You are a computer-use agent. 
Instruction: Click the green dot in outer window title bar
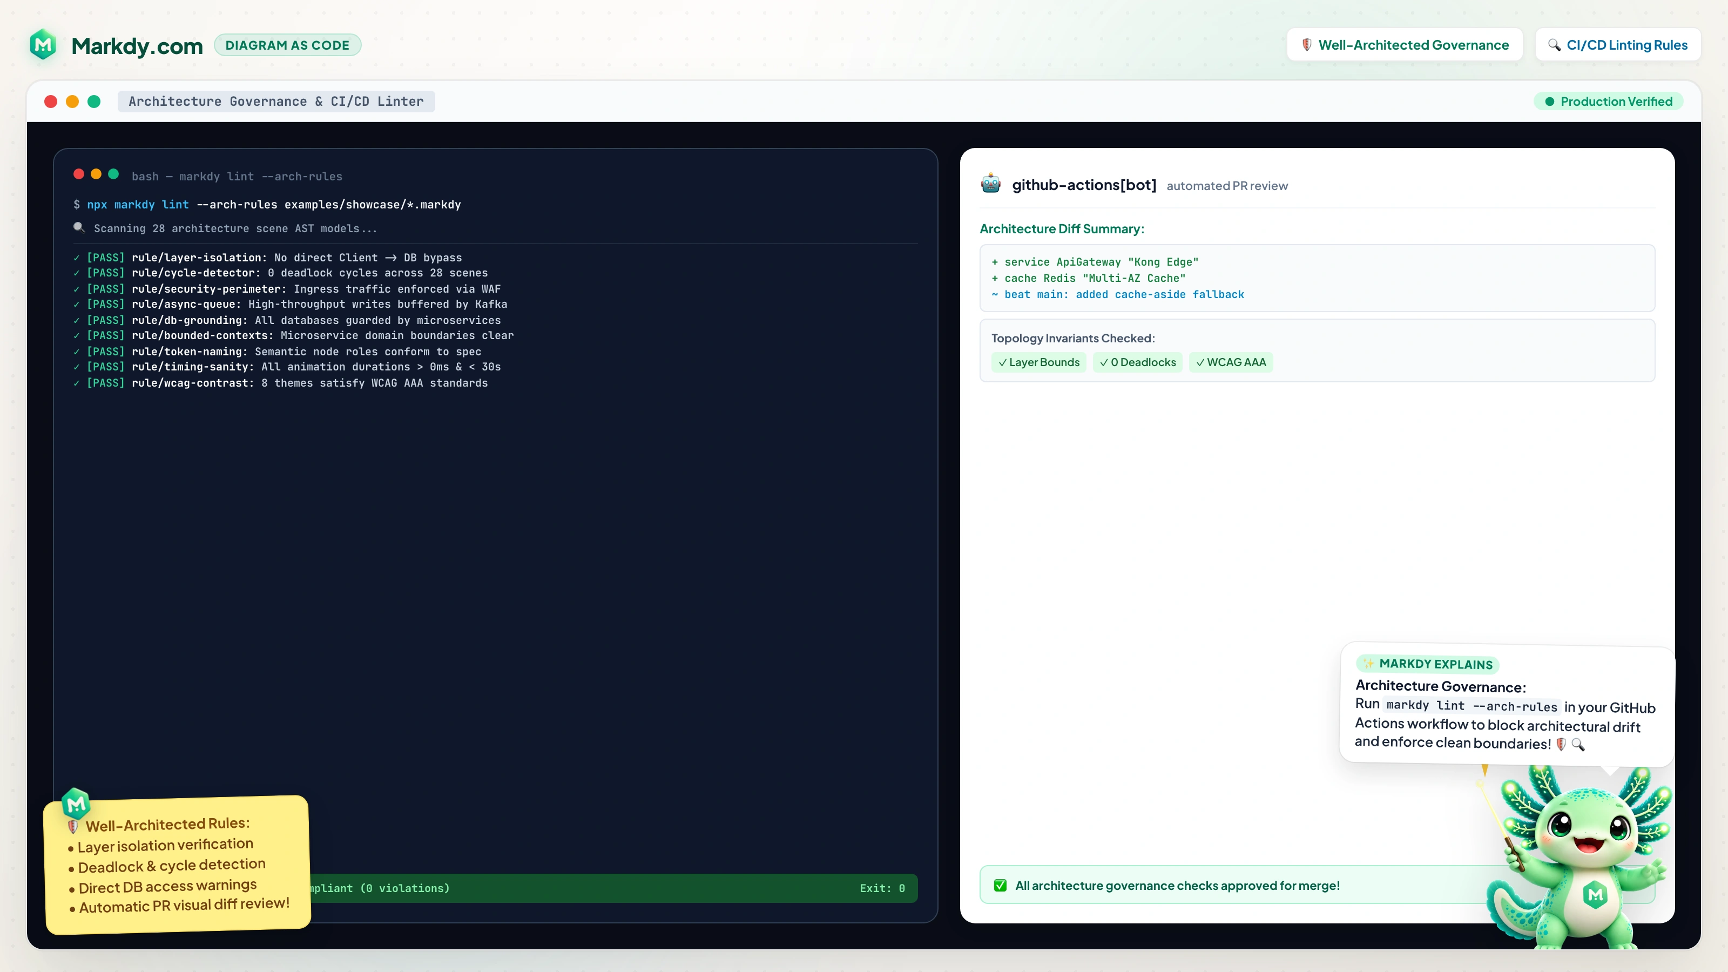tap(94, 102)
